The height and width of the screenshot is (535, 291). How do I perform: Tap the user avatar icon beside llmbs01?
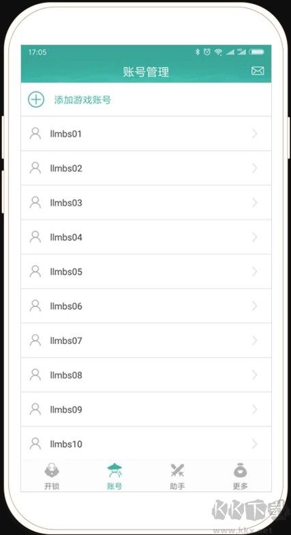click(35, 134)
